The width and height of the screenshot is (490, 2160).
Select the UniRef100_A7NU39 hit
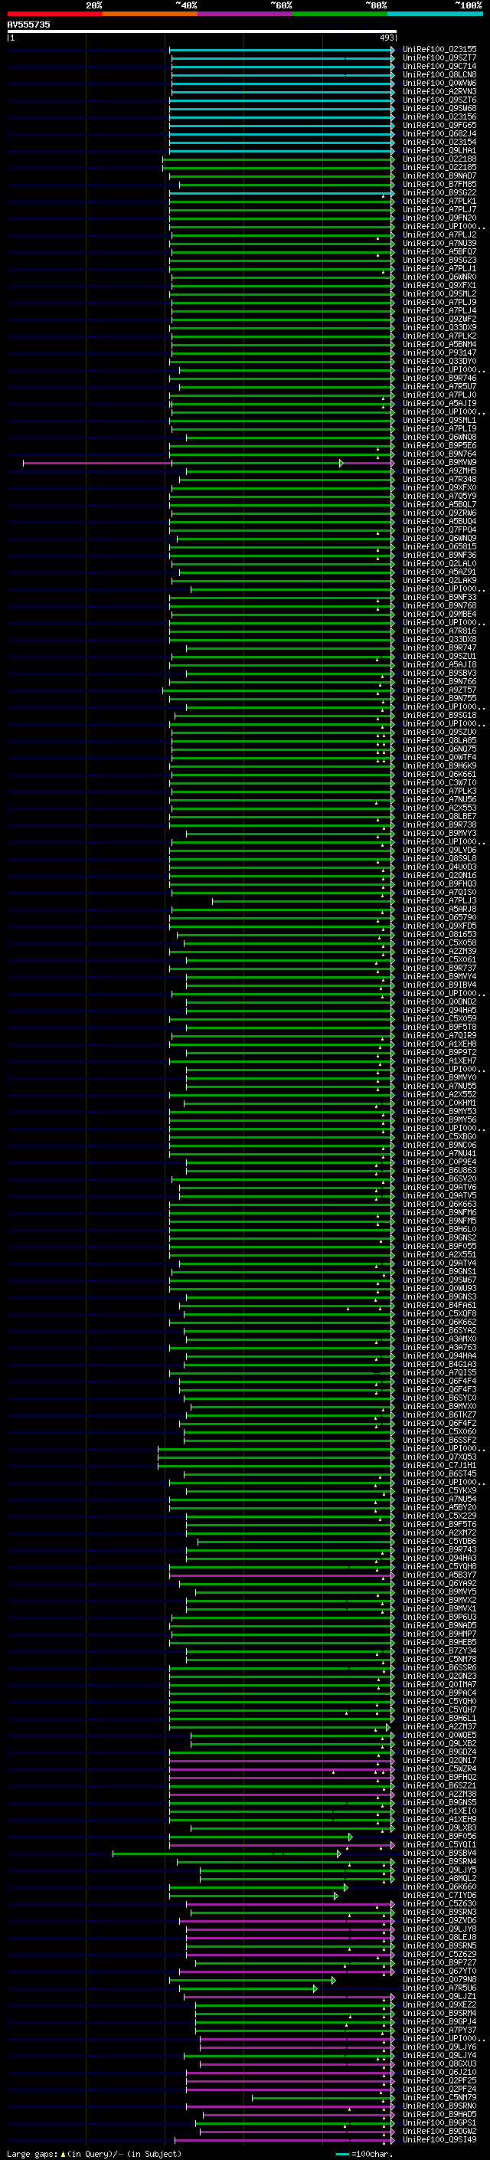(x=439, y=243)
